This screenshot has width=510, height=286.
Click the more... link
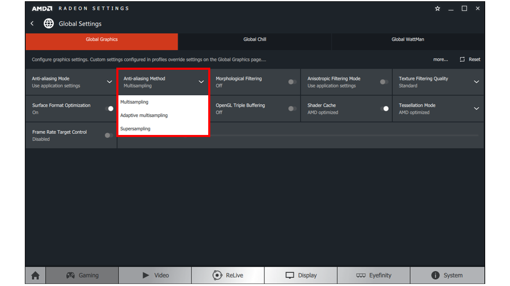pos(440,59)
